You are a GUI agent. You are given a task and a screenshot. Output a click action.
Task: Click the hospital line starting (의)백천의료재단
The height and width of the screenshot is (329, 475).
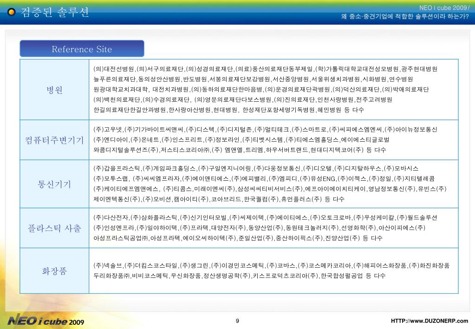point(243,99)
